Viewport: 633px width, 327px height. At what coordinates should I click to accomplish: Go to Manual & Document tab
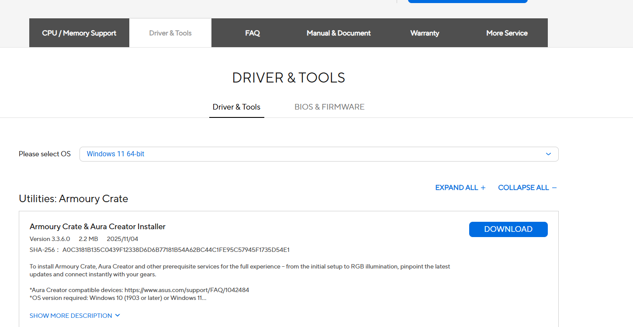pos(339,33)
